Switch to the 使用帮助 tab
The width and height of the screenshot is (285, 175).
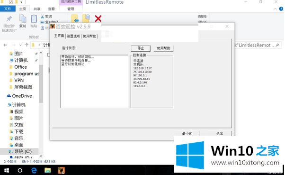pyautogui.click(x=89, y=36)
